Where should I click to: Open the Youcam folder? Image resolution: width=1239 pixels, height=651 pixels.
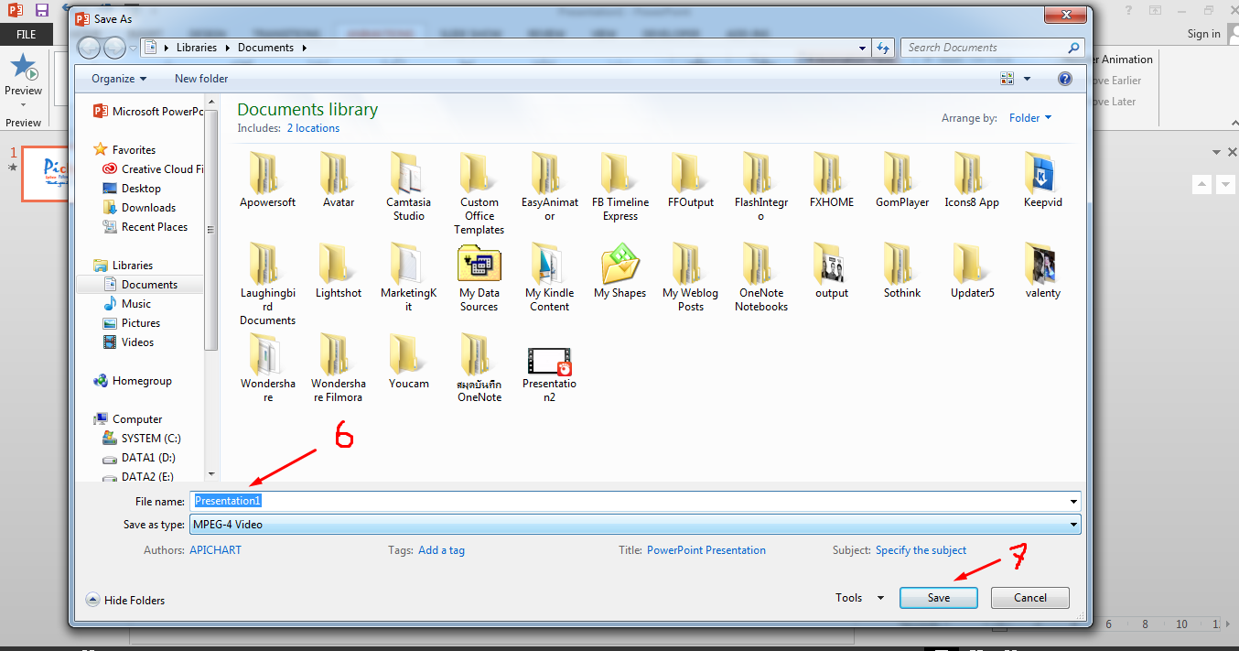pyautogui.click(x=408, y=363)
